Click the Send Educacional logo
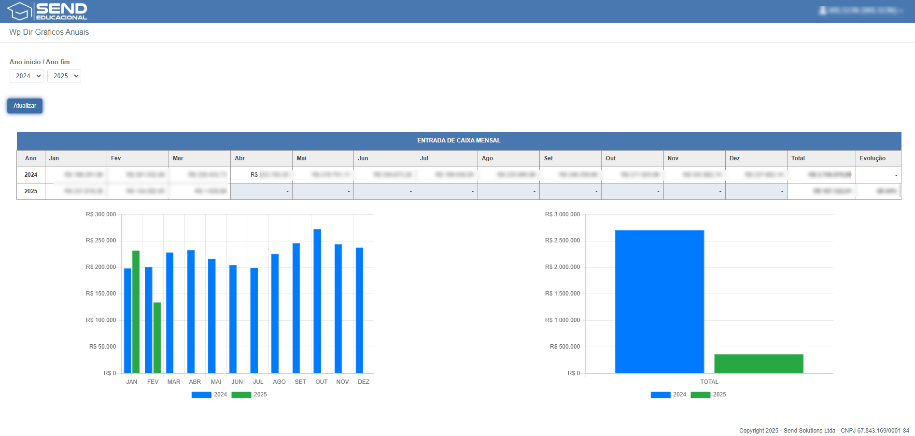Screen dimensions: 915x436 pos(47,11)
